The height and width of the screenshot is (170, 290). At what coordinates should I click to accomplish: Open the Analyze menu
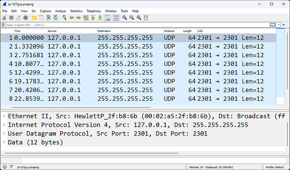pyautogui.click(x=61, y=11)
